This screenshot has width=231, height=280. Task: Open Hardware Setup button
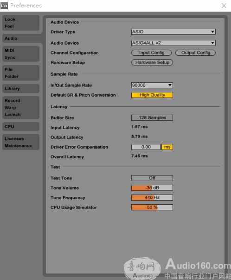click(x=152, y=62)
